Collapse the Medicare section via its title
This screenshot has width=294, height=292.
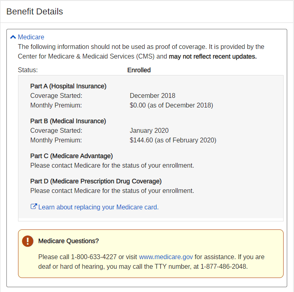tap(31, 37)
